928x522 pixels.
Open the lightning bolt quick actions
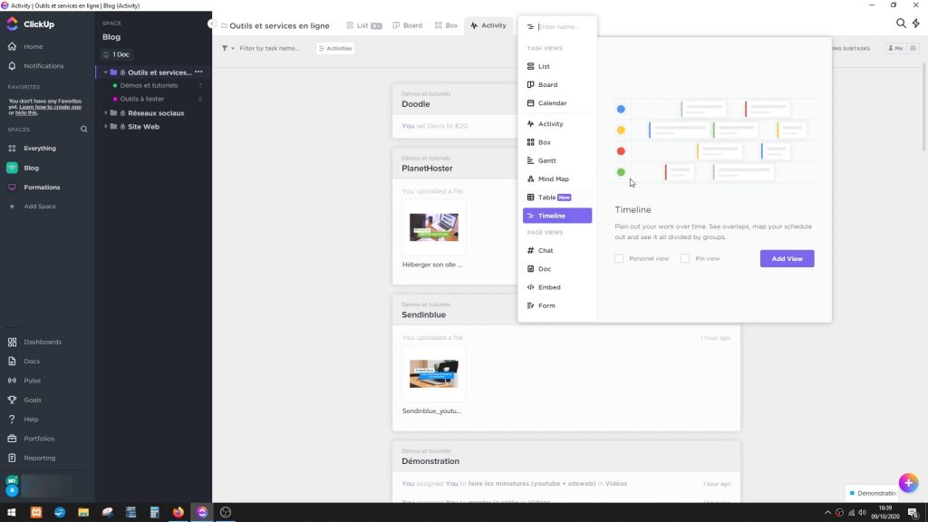[x=916, y=23]
